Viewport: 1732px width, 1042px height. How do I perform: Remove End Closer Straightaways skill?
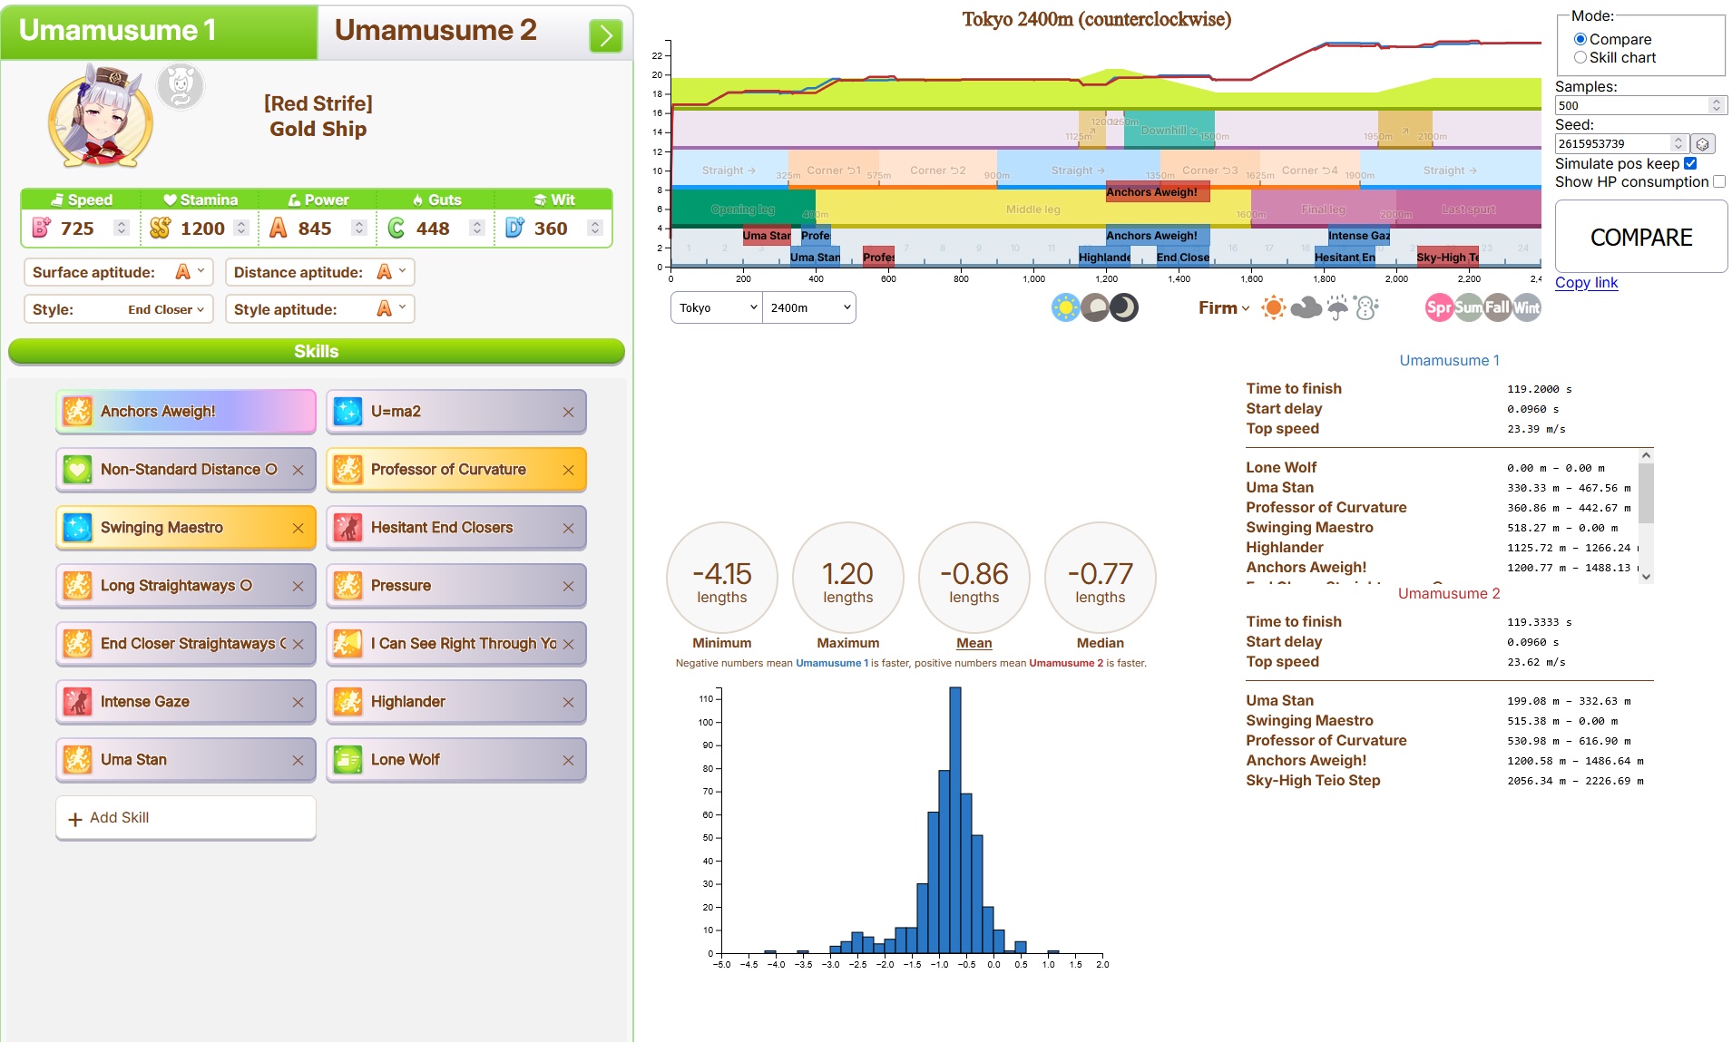[298, 644]
